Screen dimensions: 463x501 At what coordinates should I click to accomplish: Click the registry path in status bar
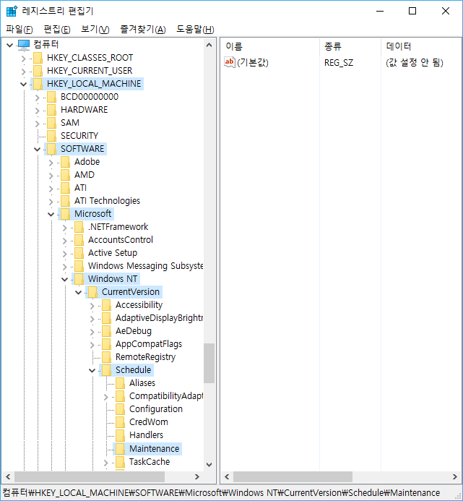click(221, 493)
